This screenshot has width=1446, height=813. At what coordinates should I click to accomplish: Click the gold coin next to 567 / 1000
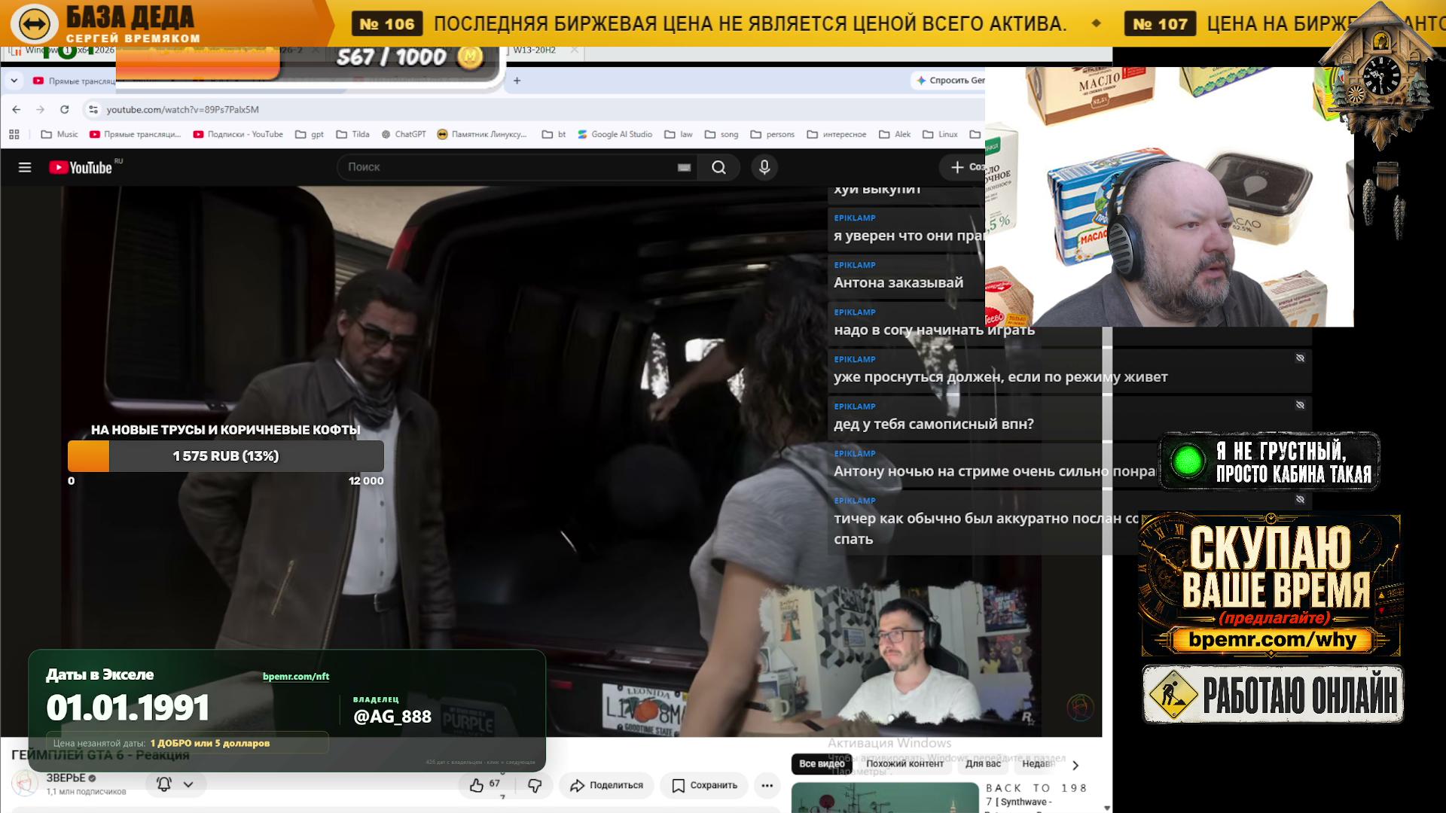(471, 56)
